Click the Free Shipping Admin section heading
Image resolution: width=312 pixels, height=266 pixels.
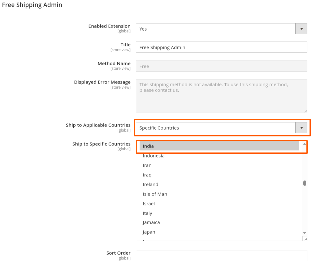click(32, 5)
